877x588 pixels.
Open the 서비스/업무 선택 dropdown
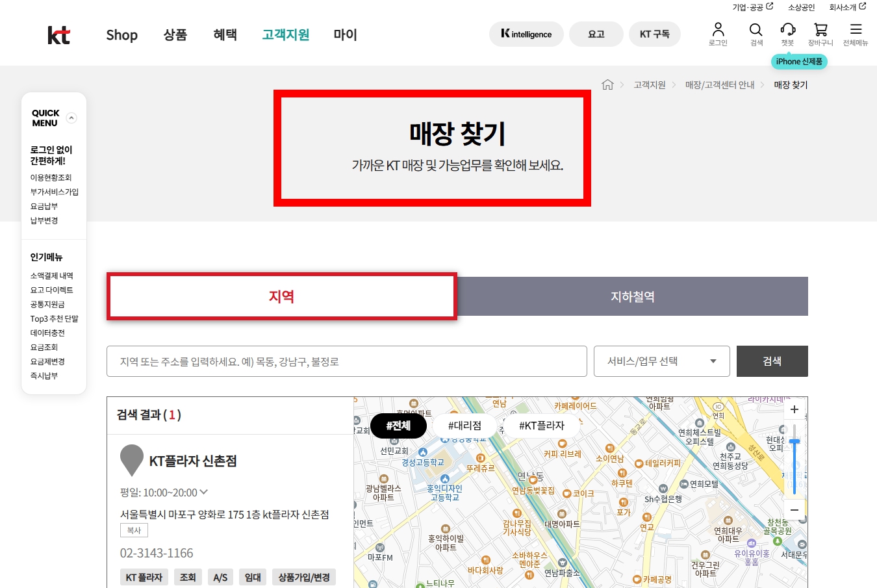click(661, 361)
